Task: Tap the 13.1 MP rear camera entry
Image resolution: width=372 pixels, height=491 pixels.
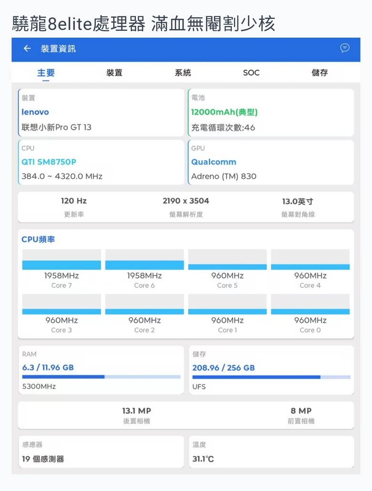Action: point(136,415)
